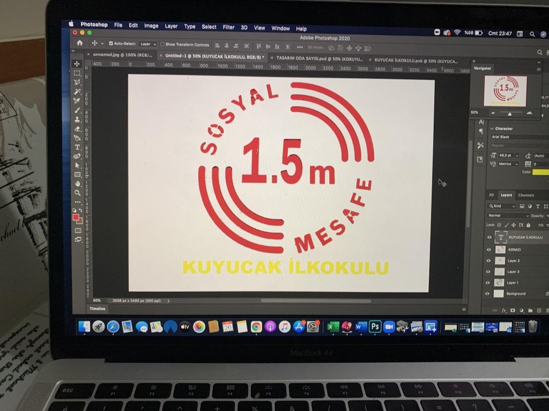Viewport: 549px width, 411px height.
Task: Switch to the Channels tab
Action: [526, 195]
